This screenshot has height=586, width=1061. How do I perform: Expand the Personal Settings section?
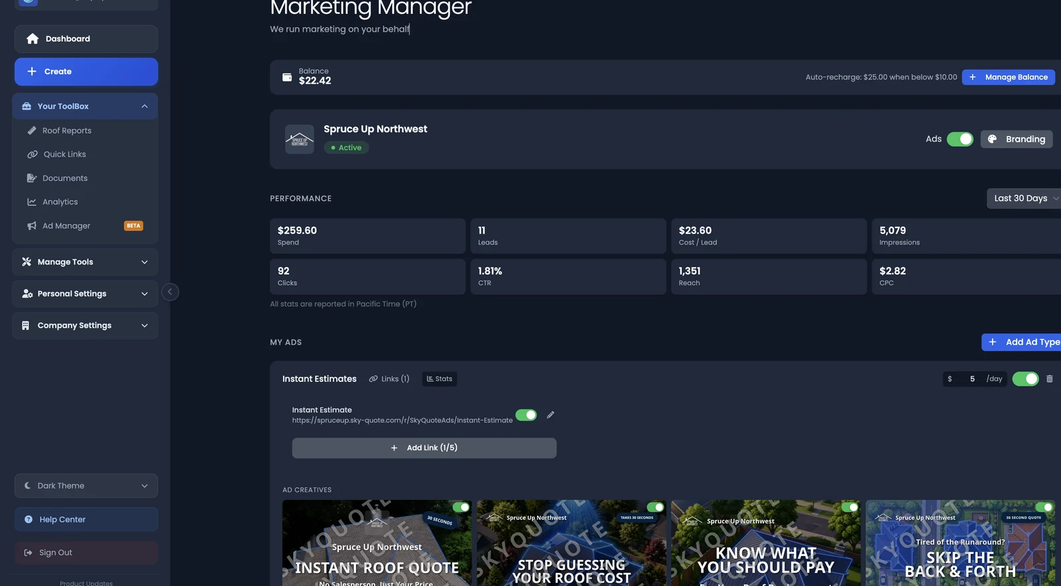click(85, 294)
